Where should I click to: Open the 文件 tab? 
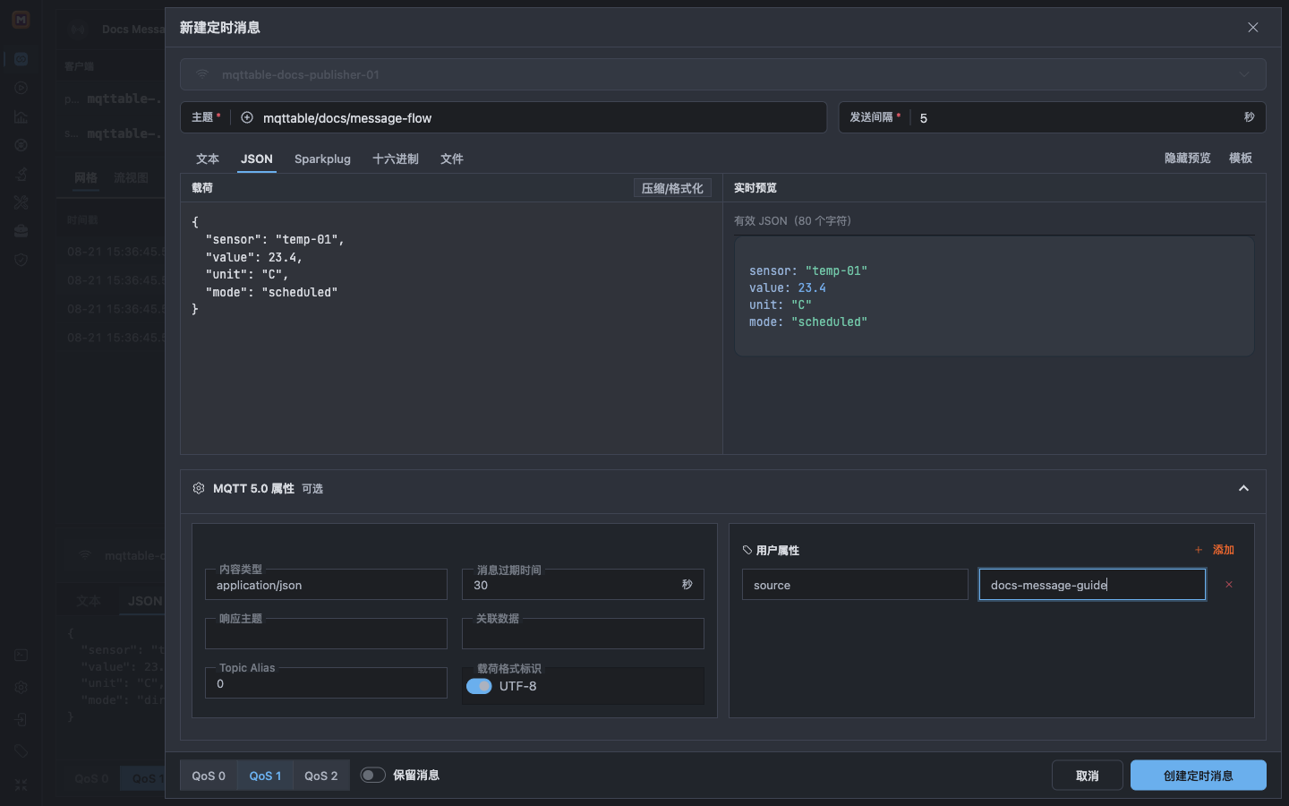point(452,159)
